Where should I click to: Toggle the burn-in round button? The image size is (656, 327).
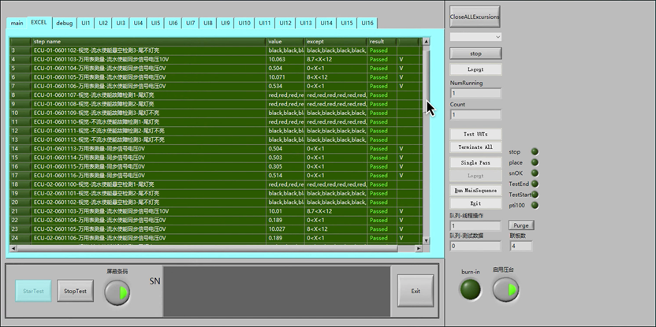pyautogui.click(x=471, y=290)
